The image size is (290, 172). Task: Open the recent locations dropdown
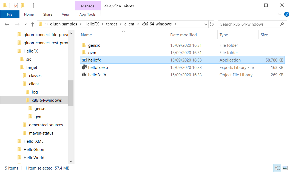[x=25, y=24]
